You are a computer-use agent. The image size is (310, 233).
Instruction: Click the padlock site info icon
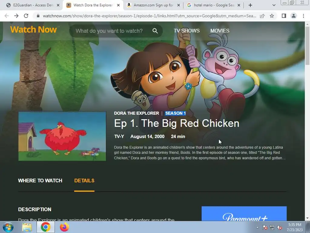coord(38,16)
